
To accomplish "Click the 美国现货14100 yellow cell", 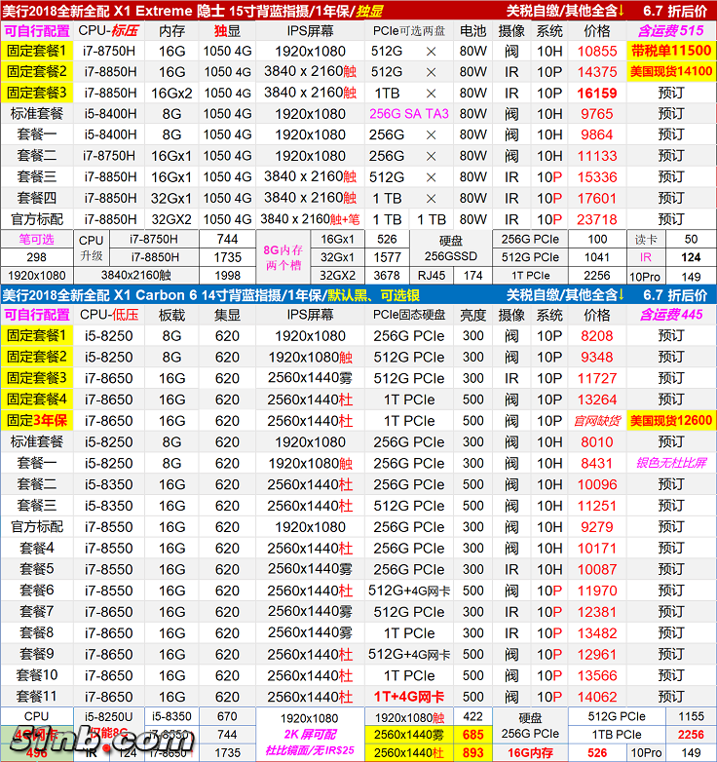I will pyautogui.click(x=670, y=72).
